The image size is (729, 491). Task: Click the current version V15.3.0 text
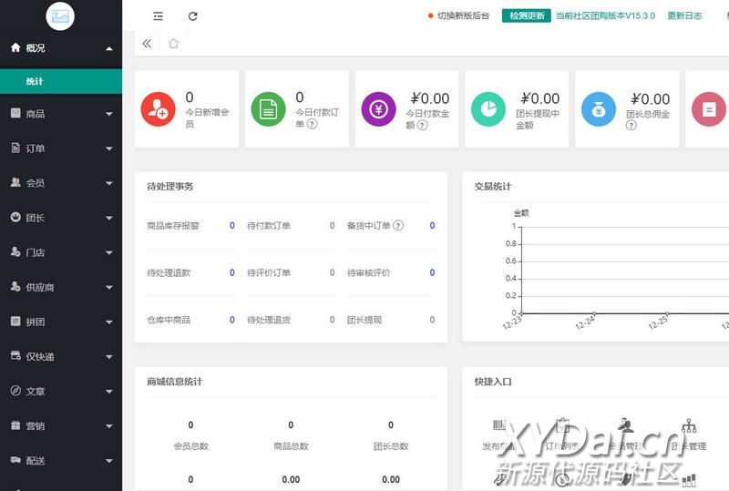(605, 15)
